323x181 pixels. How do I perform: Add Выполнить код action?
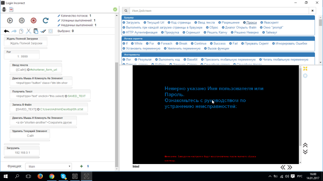pyautogui.click(x=167, y=60)
